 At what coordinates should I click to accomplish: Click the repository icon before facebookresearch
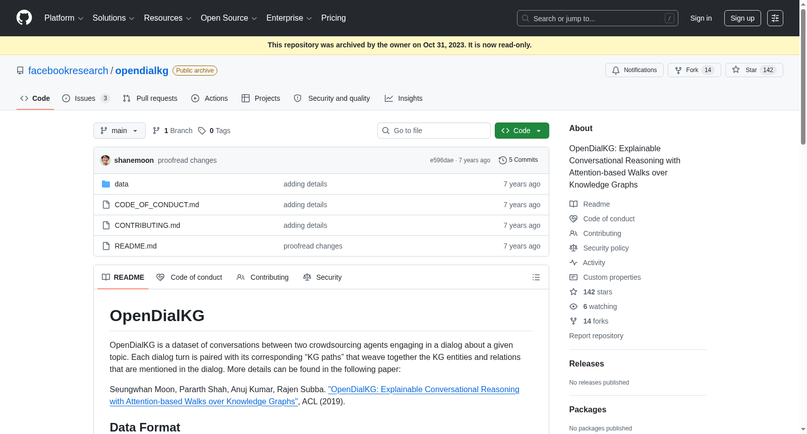[x=20, y=71]
